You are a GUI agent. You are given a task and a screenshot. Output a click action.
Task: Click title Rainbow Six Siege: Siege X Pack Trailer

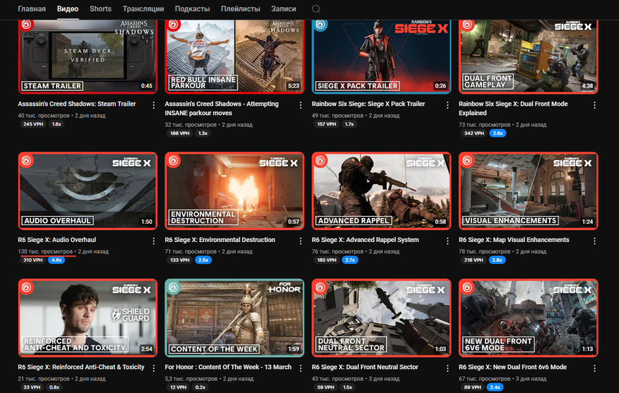(368, 104)
